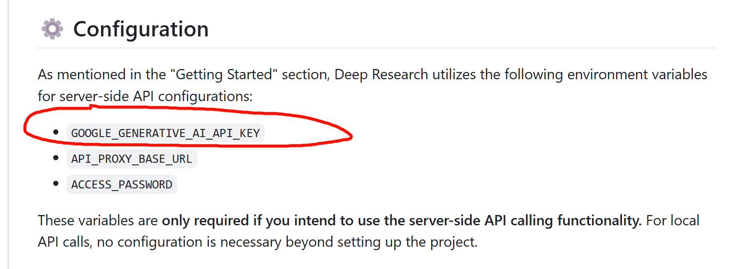Screen dimensions: 740x269
Task: Click the words "These variables are"
Action: (98, 221)
